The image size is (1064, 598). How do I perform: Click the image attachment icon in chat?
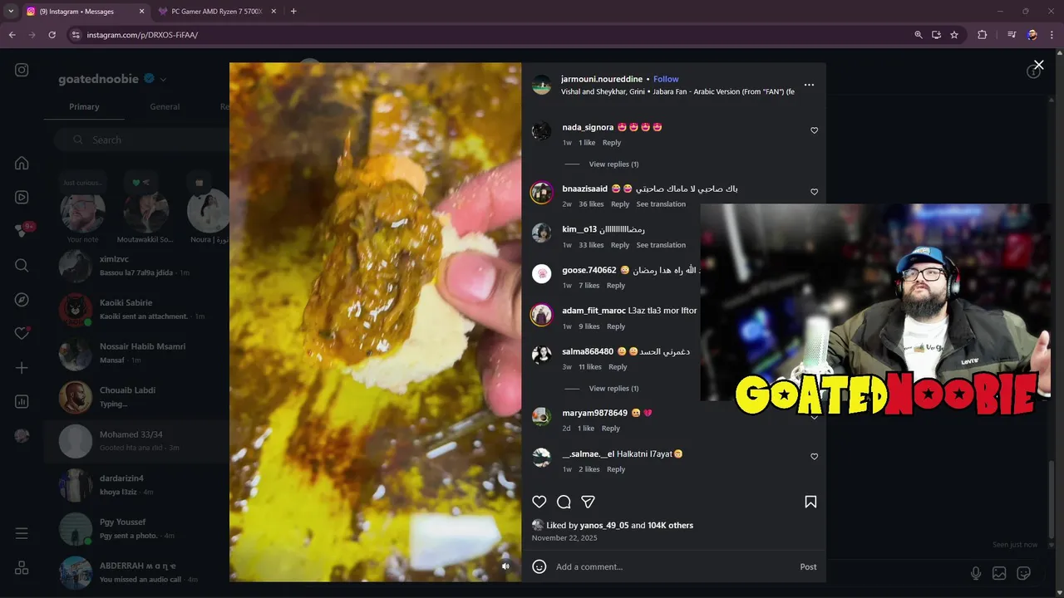(x=999, y=573)
